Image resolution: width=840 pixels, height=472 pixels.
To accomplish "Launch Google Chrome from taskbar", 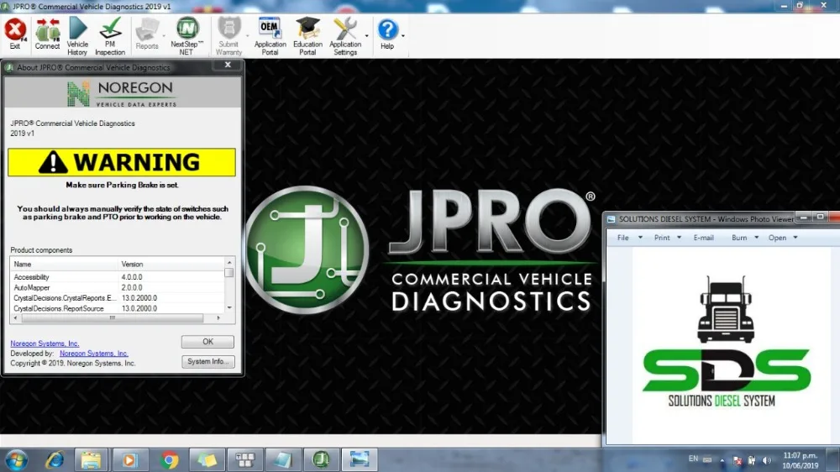I will pyautogui.click(x=169, y=459).
